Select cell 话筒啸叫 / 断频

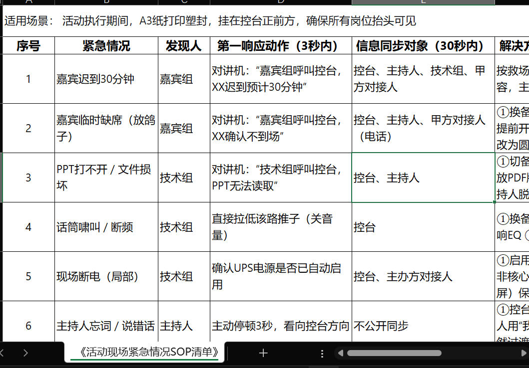click(106, 227)
